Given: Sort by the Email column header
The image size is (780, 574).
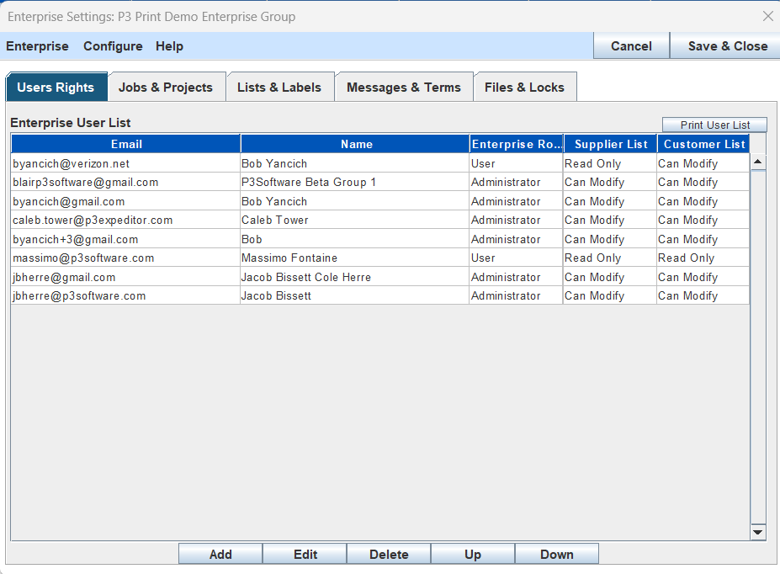Looking at the screenshot, I should point(125,143).
